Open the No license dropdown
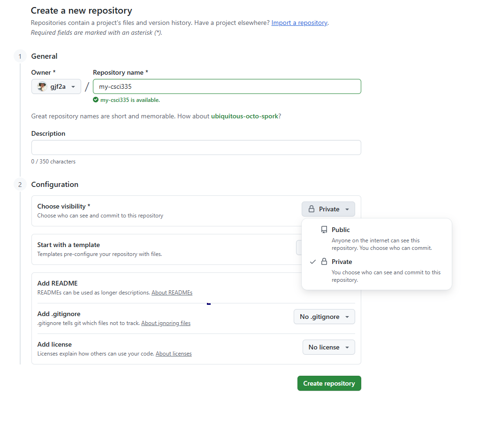 (x=329, y=347)
